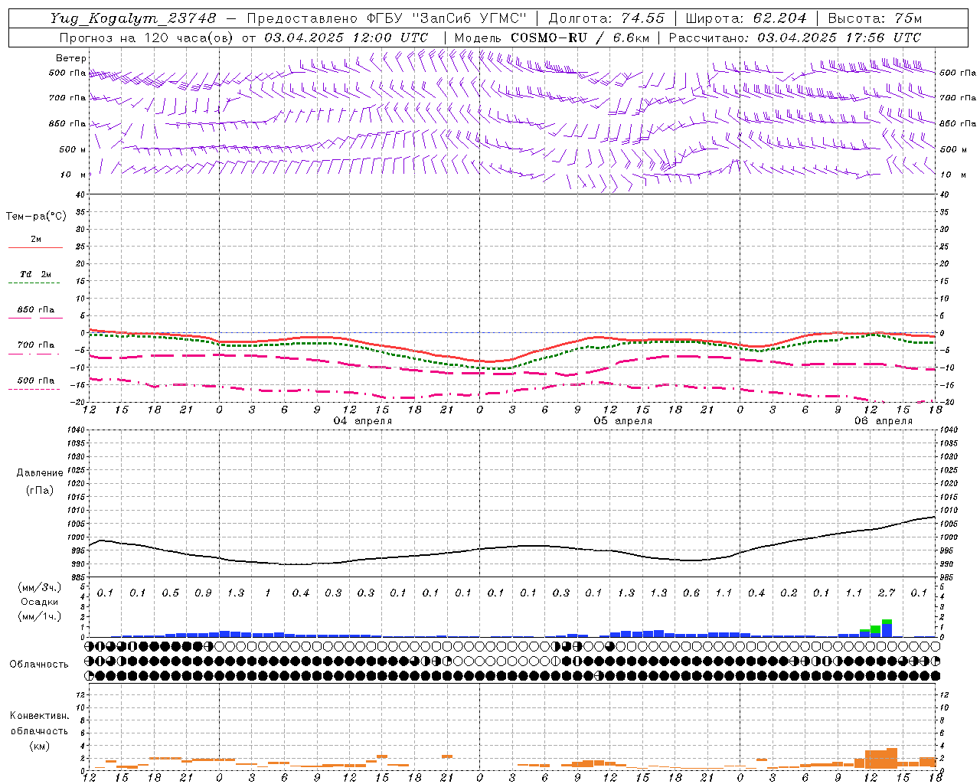
Task: Click the tallest green precipitation bar
Action: tap(875, 629)
